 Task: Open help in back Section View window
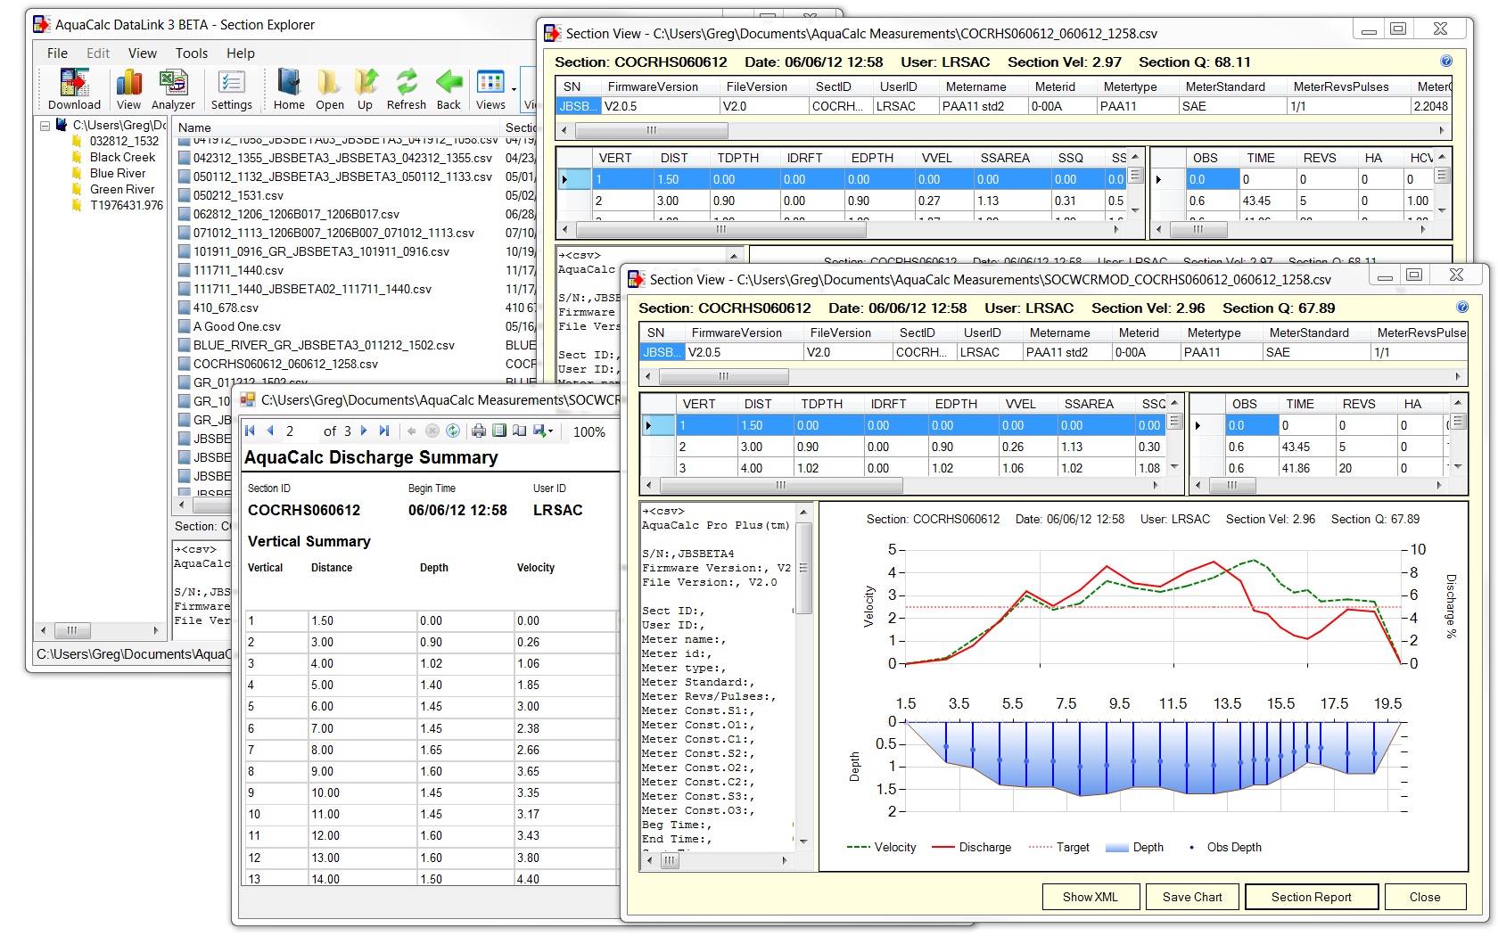point(1446,62)
